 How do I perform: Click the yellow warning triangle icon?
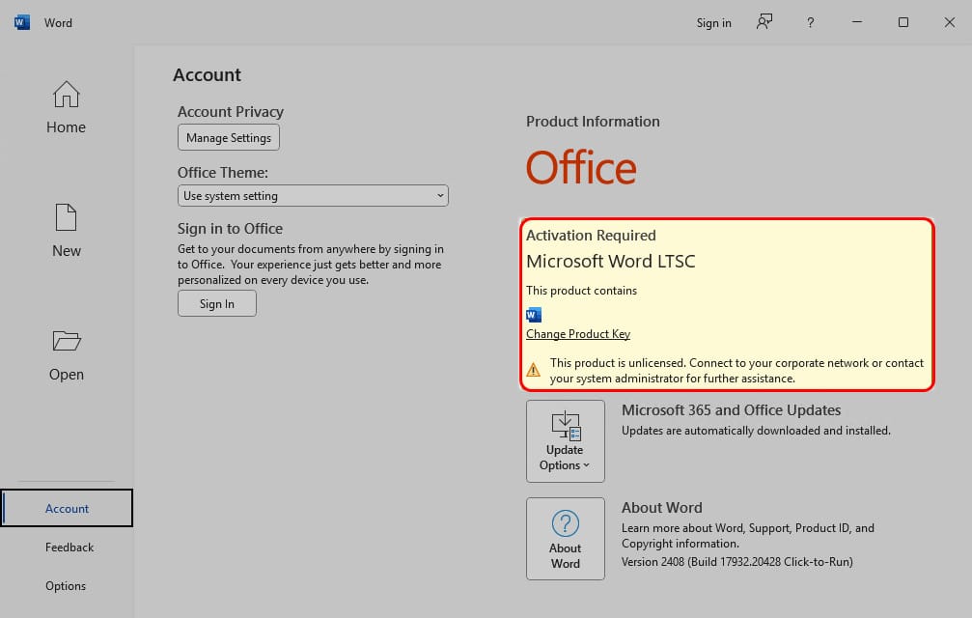pos(533,370)
